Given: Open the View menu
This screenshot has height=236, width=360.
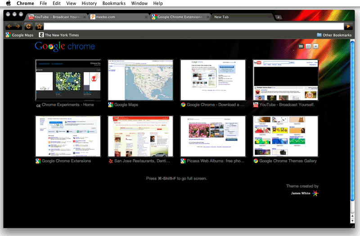Looking at the screenshot, I should point(71,3).
